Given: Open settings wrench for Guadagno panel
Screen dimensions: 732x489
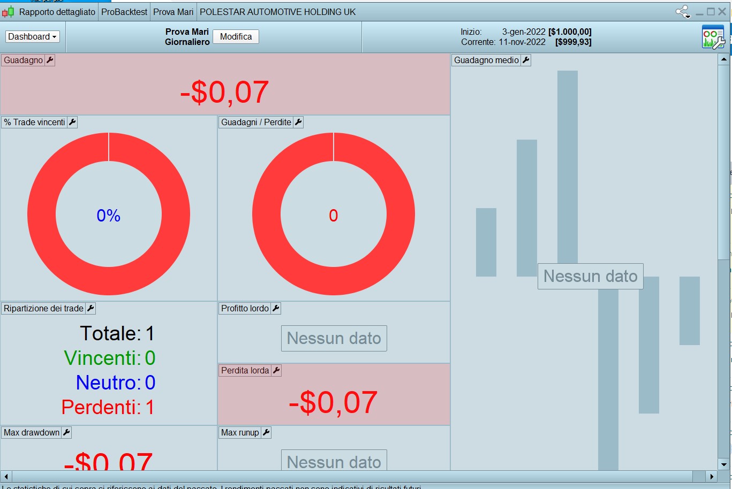Looking at the screenshot, I should pos(50,60).
